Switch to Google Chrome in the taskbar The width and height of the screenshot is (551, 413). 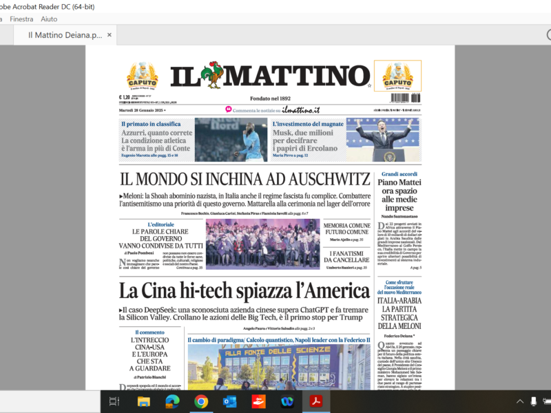tap(201, 401)
